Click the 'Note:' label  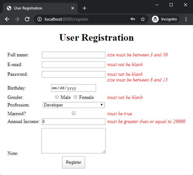[x=13, y=153]
